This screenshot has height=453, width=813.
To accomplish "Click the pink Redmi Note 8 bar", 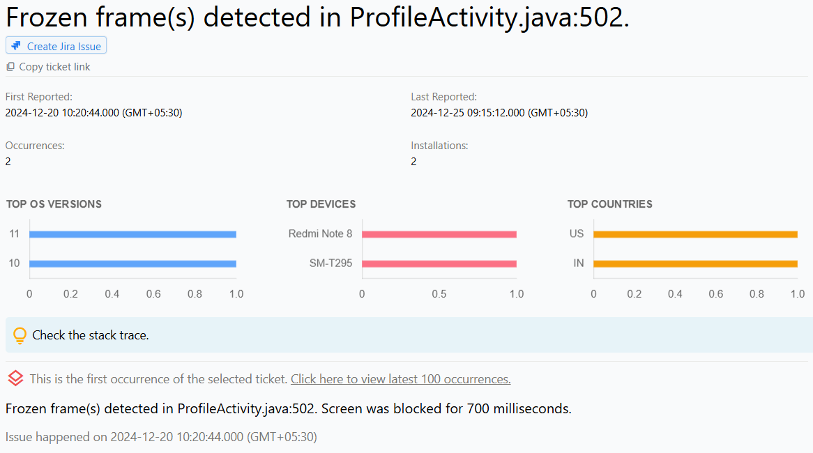I will click(x=439, y=234).
